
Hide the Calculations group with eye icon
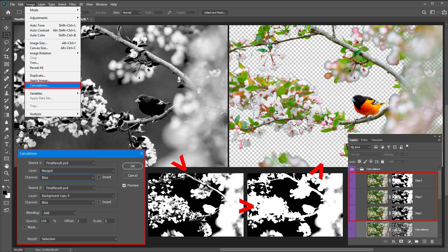[x=352, y=169]
